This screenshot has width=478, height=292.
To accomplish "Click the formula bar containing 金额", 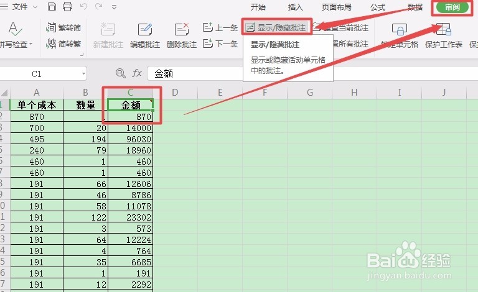I will coord(312,73).
